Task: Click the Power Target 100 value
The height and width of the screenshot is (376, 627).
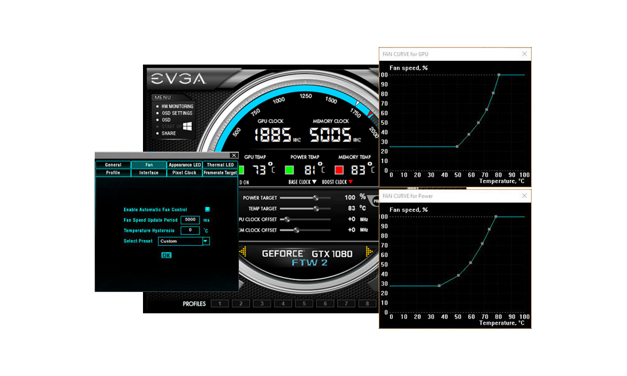Action: 350,197
